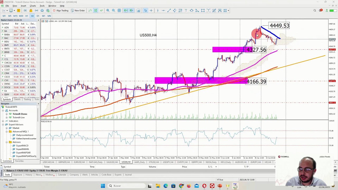This screenshot has width=338, height=190.
Task: Switch to the XAUUSD,H4 chart tab
Action: tap(112, 162)
